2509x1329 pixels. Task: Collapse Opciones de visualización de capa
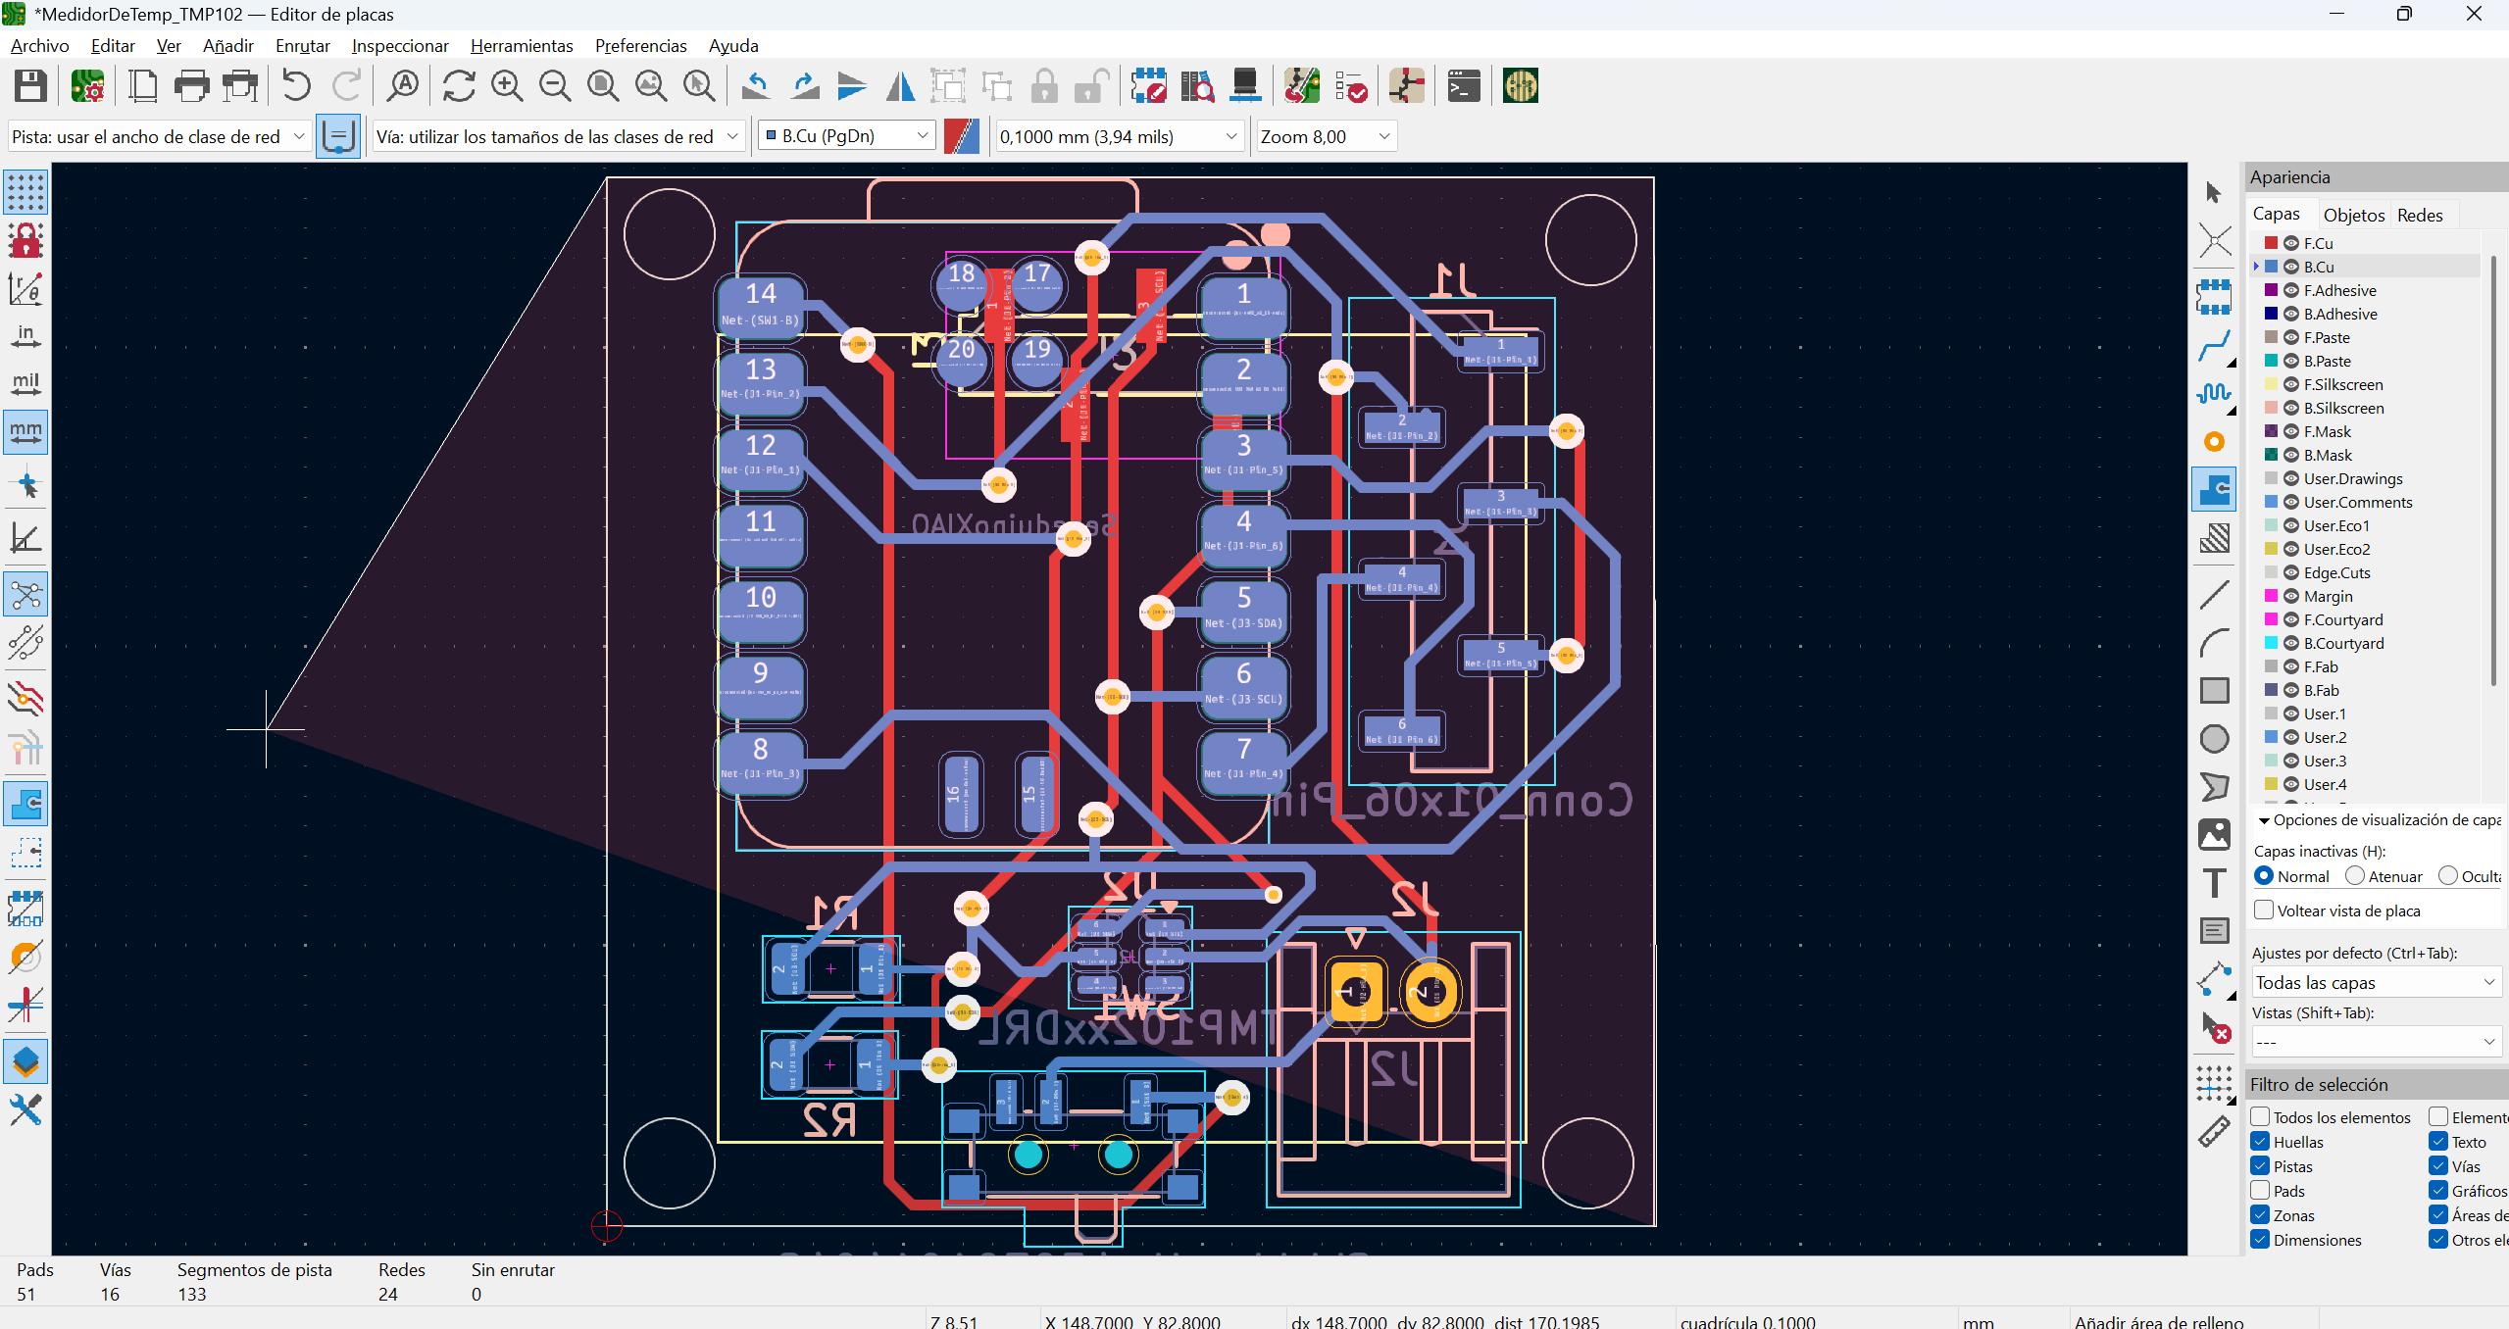[x=2264, y=820]
